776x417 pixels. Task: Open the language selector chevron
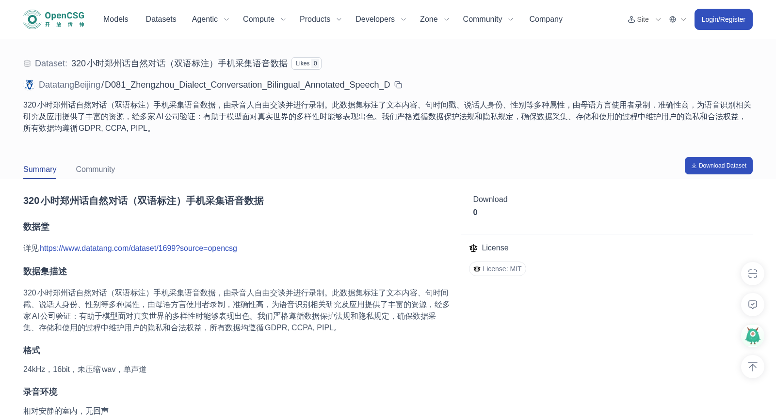(683, 19)
